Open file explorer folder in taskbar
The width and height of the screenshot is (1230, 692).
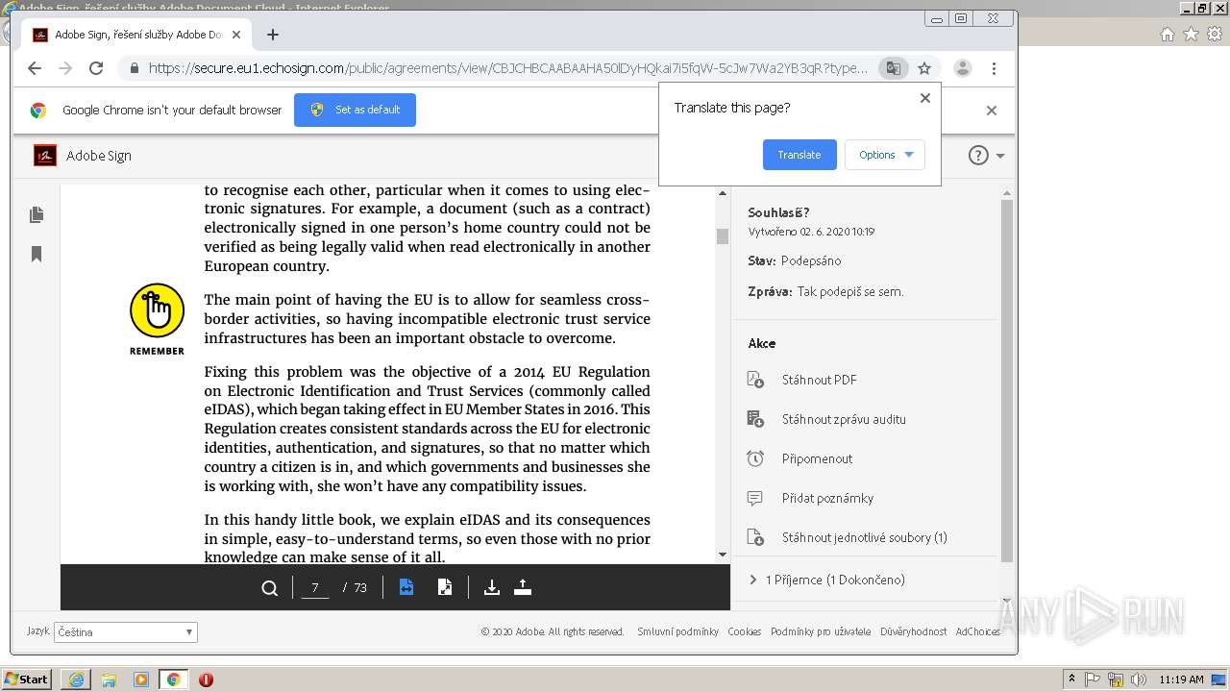pyautogui.click(x=109, y=680)
